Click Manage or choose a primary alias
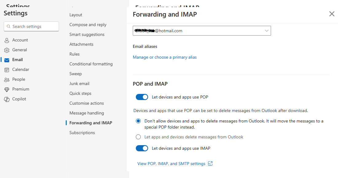Screen dimensions: 338x178 point(165,57)
